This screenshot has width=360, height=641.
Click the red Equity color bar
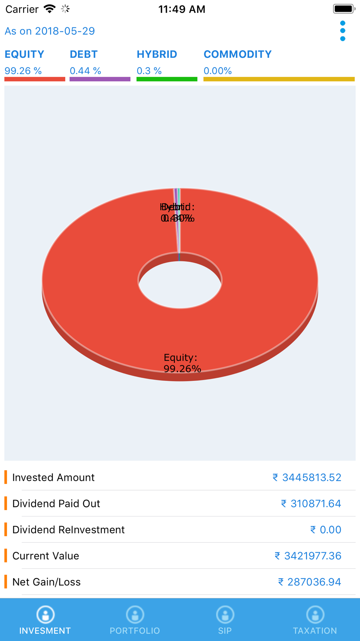(35, 79)
